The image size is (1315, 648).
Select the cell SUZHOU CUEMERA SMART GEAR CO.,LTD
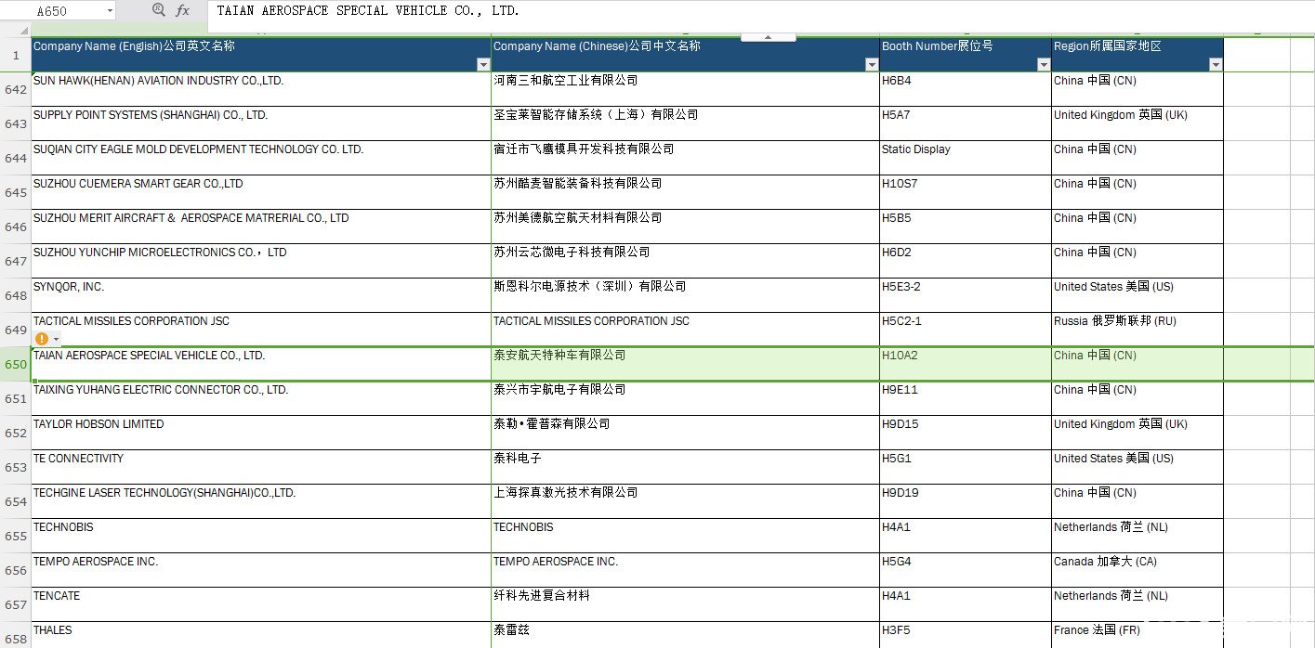[x=261, y=192]
